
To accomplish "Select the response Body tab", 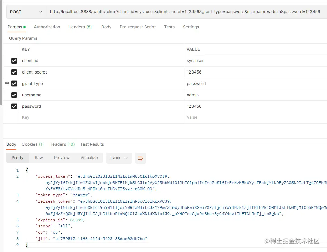I will tap(11, 144).
